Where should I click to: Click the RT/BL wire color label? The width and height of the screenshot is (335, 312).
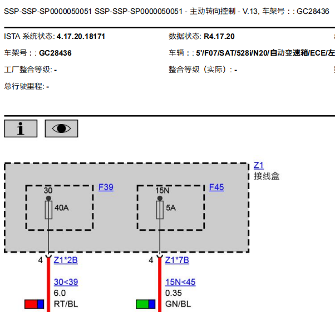point(66,304)
